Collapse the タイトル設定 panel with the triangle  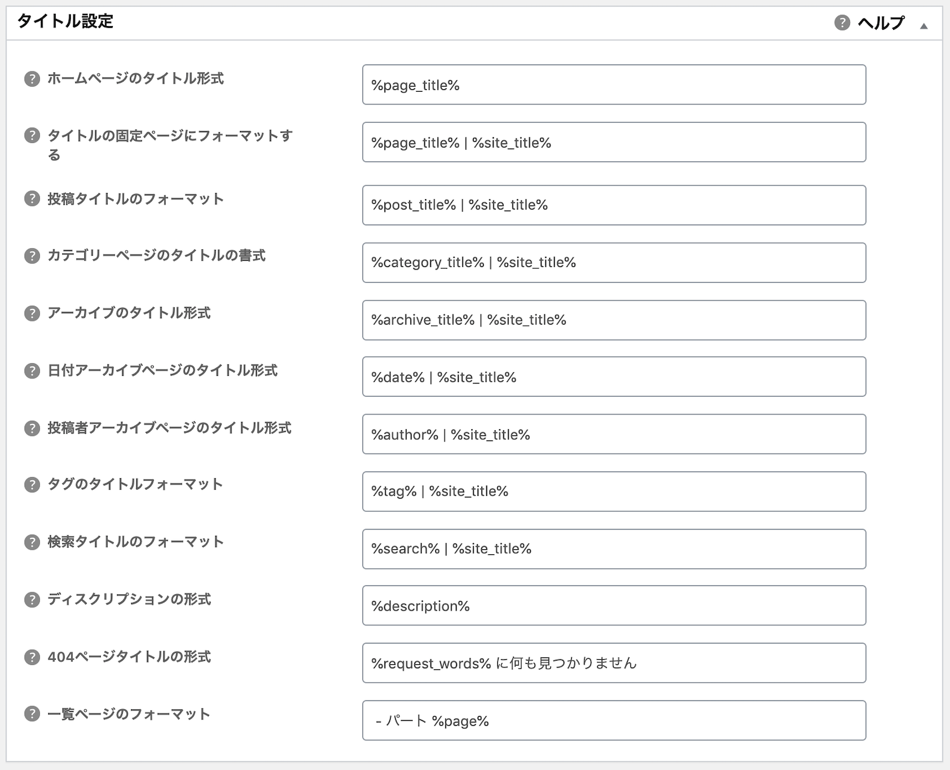pos(923,26)
